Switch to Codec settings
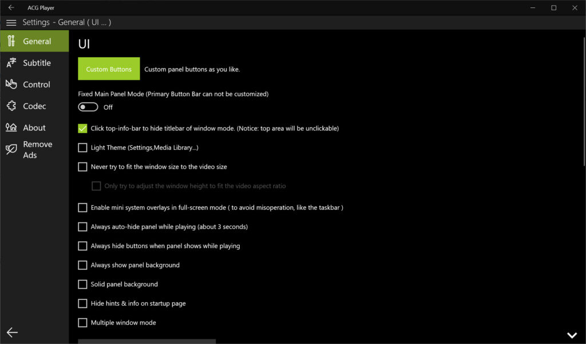 click(x=34, y=106)
